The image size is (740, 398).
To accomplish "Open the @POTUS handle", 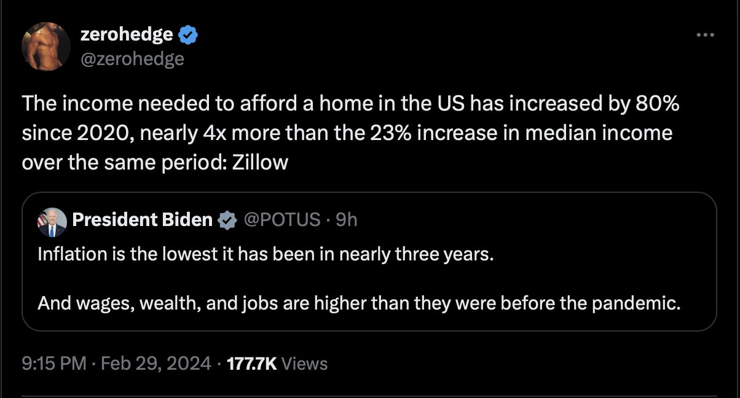I will (x=282, y=219).
